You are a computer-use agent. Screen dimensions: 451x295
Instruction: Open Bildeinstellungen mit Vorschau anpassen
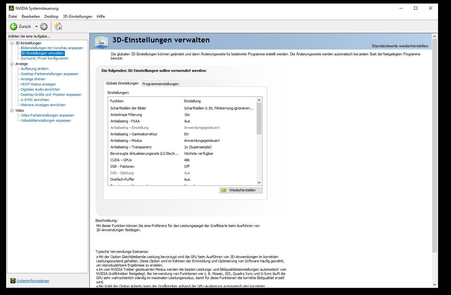[x=52, y=48]
